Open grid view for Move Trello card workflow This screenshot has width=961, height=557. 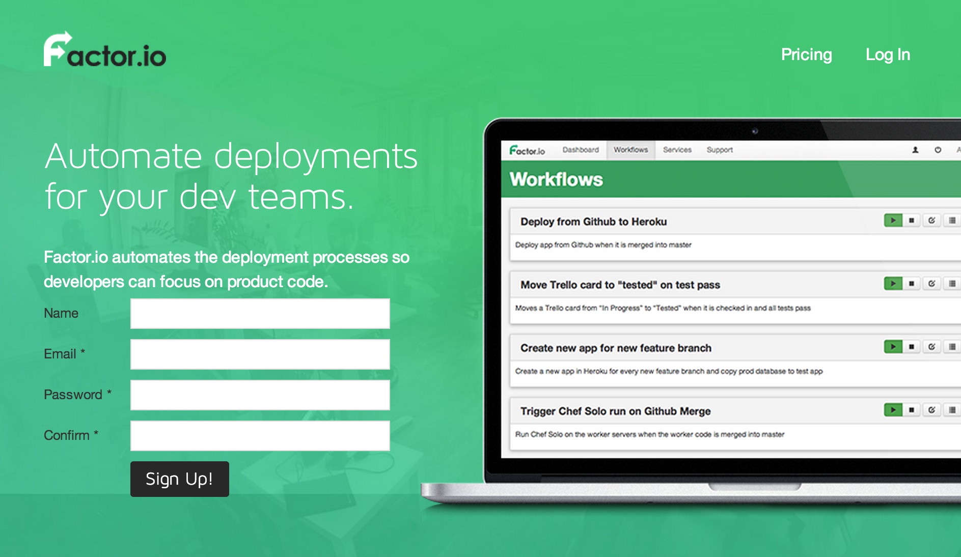coord(952,284)
